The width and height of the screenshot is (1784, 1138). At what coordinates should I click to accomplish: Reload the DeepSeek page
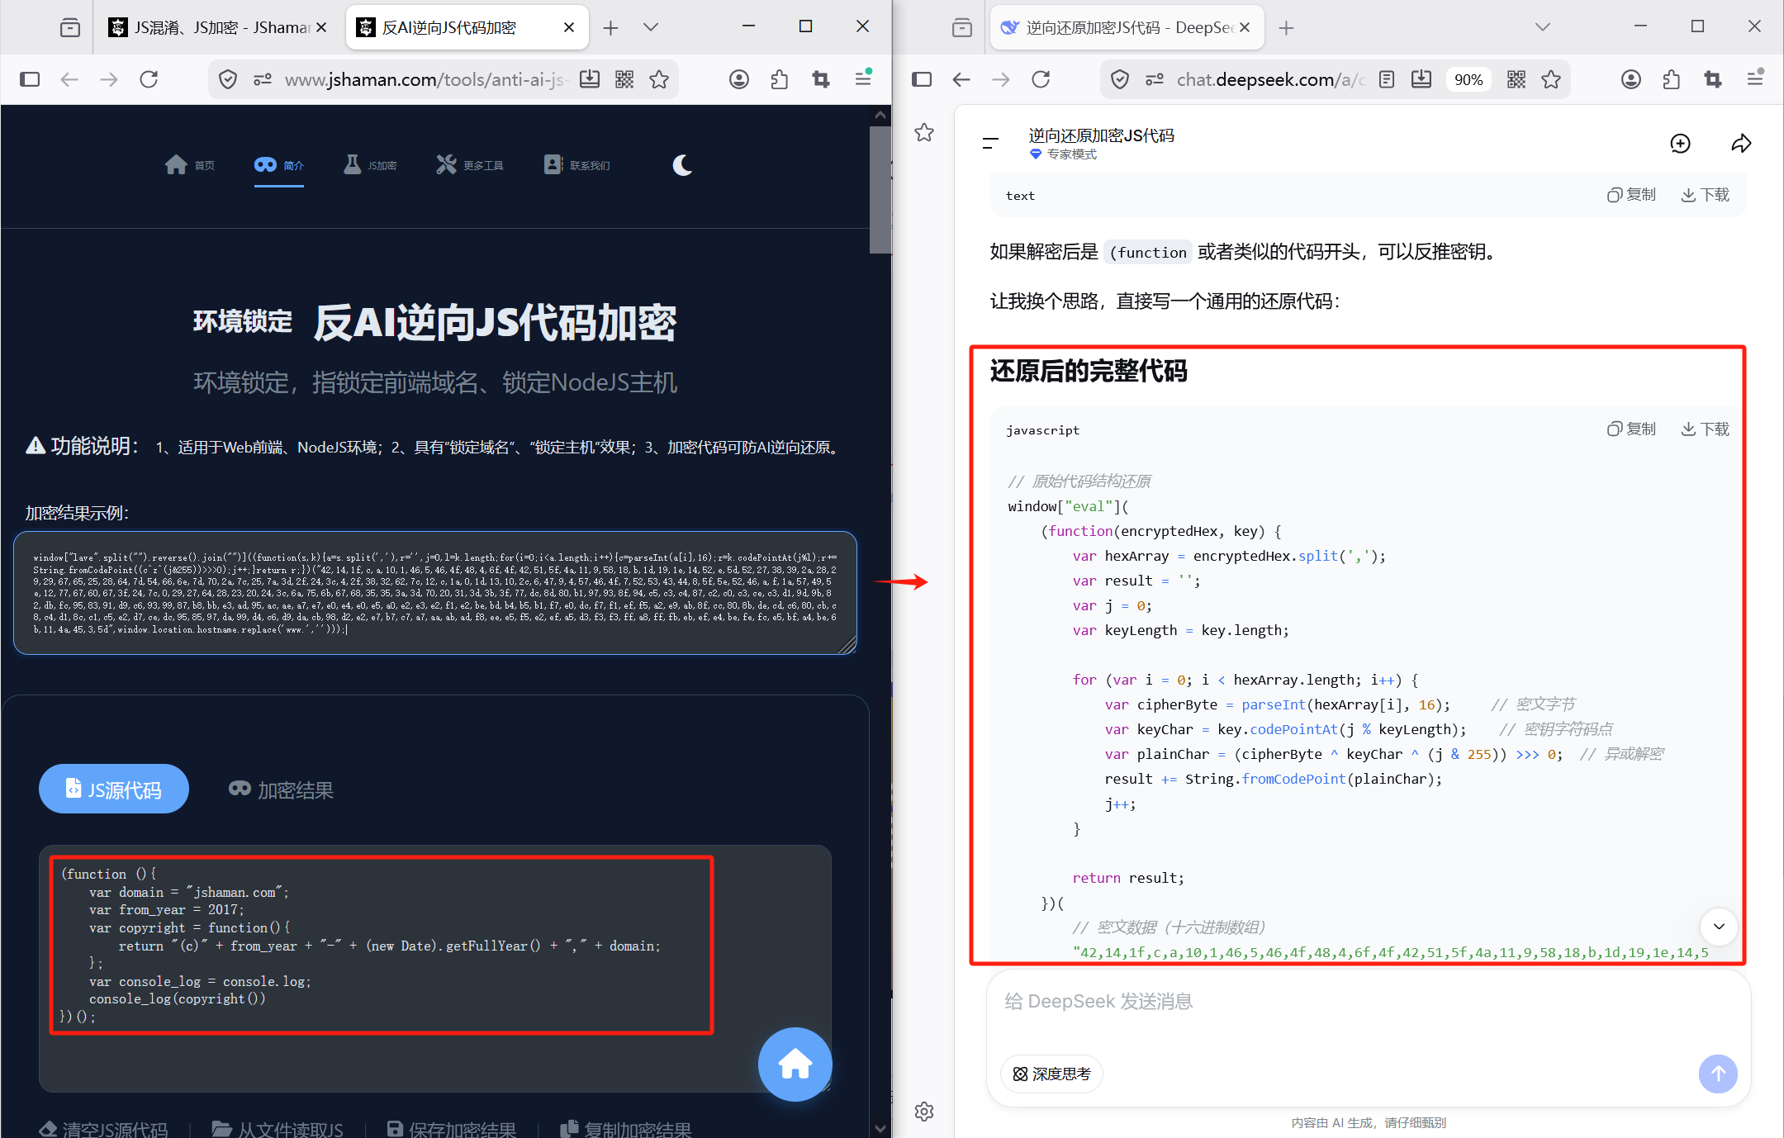(x=1041, y=79)
